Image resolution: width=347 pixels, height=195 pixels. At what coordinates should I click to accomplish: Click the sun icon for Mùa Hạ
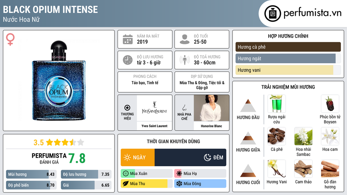179,174
